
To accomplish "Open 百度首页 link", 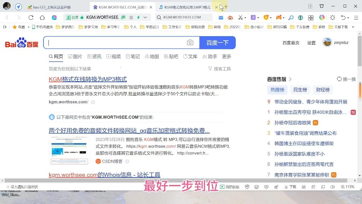I will click(291, 43).
